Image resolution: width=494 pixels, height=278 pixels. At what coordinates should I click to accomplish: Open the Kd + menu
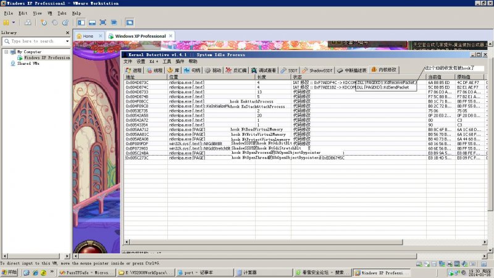(154, 61)
